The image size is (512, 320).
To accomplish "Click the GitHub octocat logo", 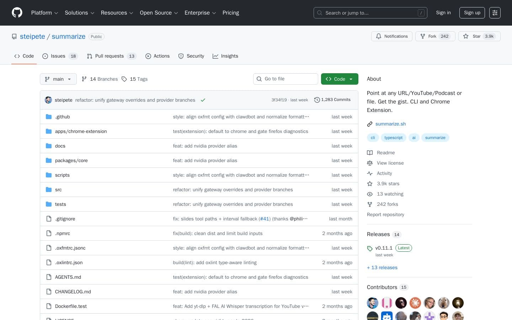I will tap(17, 12).
